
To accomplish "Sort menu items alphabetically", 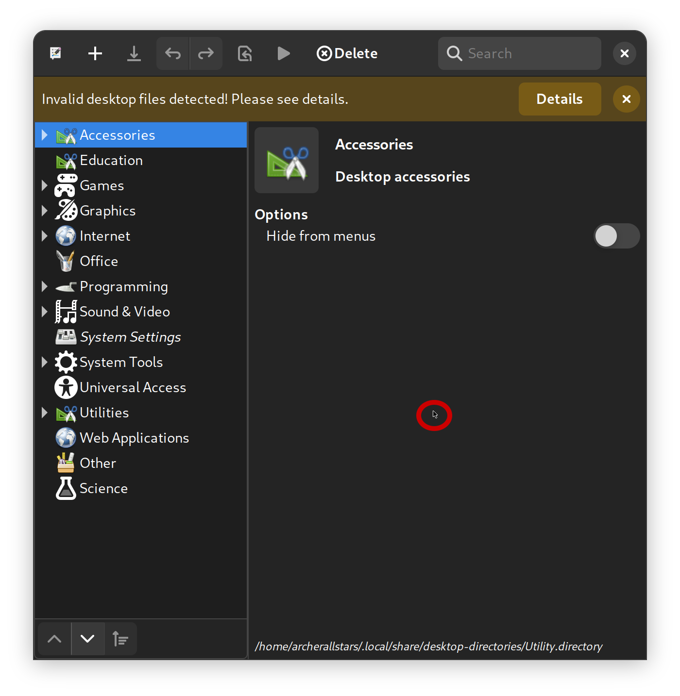I will (120, 639).
